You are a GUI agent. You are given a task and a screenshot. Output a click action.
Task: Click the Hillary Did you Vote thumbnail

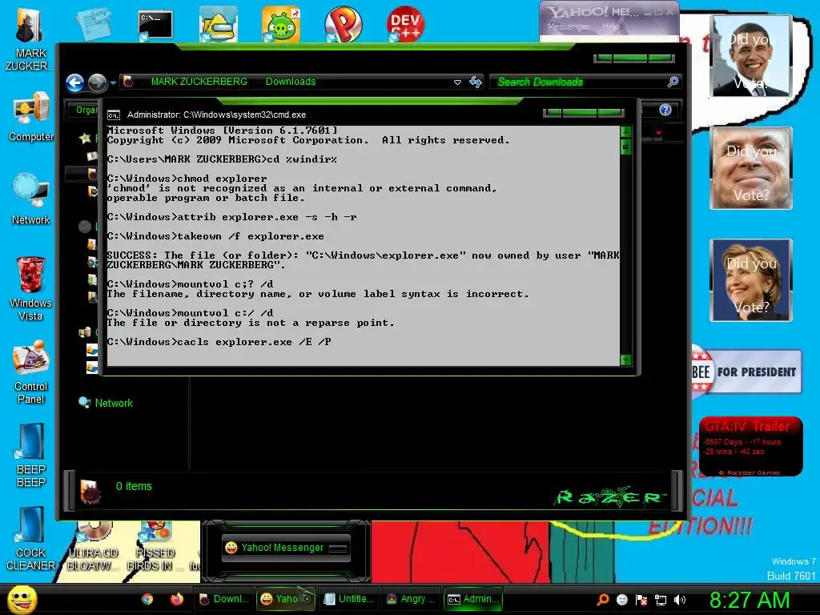tap(751, 279)
